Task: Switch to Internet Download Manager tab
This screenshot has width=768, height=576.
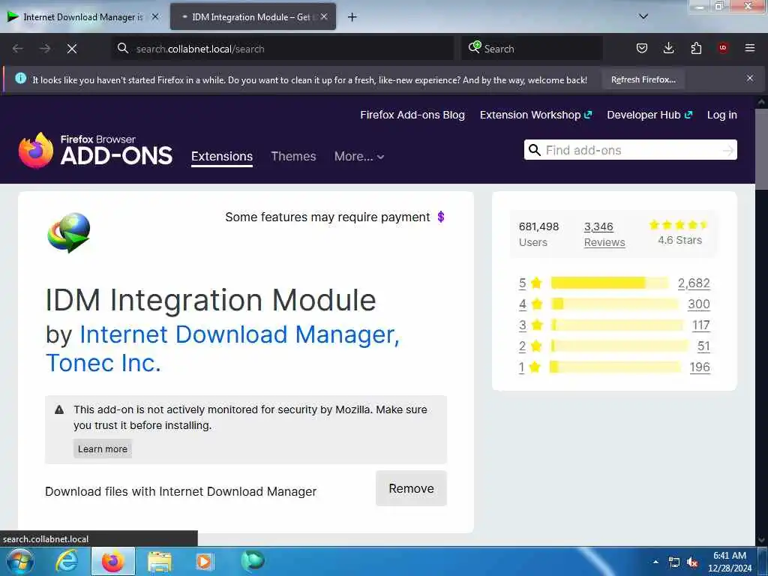Action: coord(84,16)
